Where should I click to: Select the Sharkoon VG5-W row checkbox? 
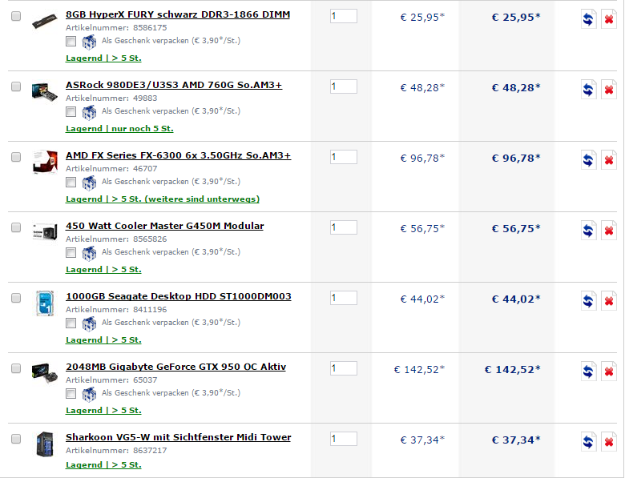pos(16,439)
